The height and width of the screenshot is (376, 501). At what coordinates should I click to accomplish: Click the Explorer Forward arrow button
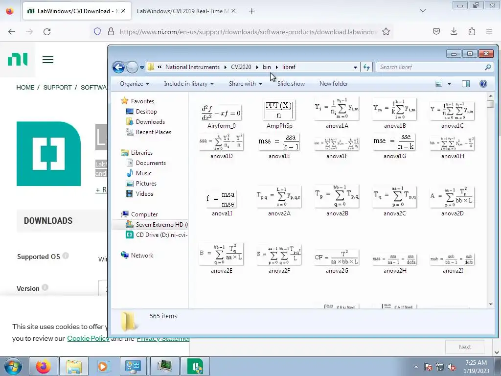(x=132, y=67)
